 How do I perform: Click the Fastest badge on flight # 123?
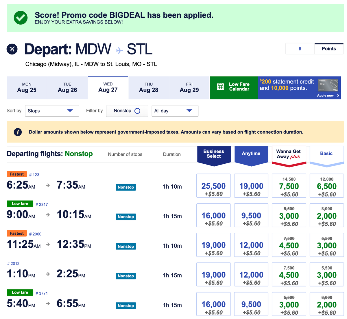tap(17, 174)
